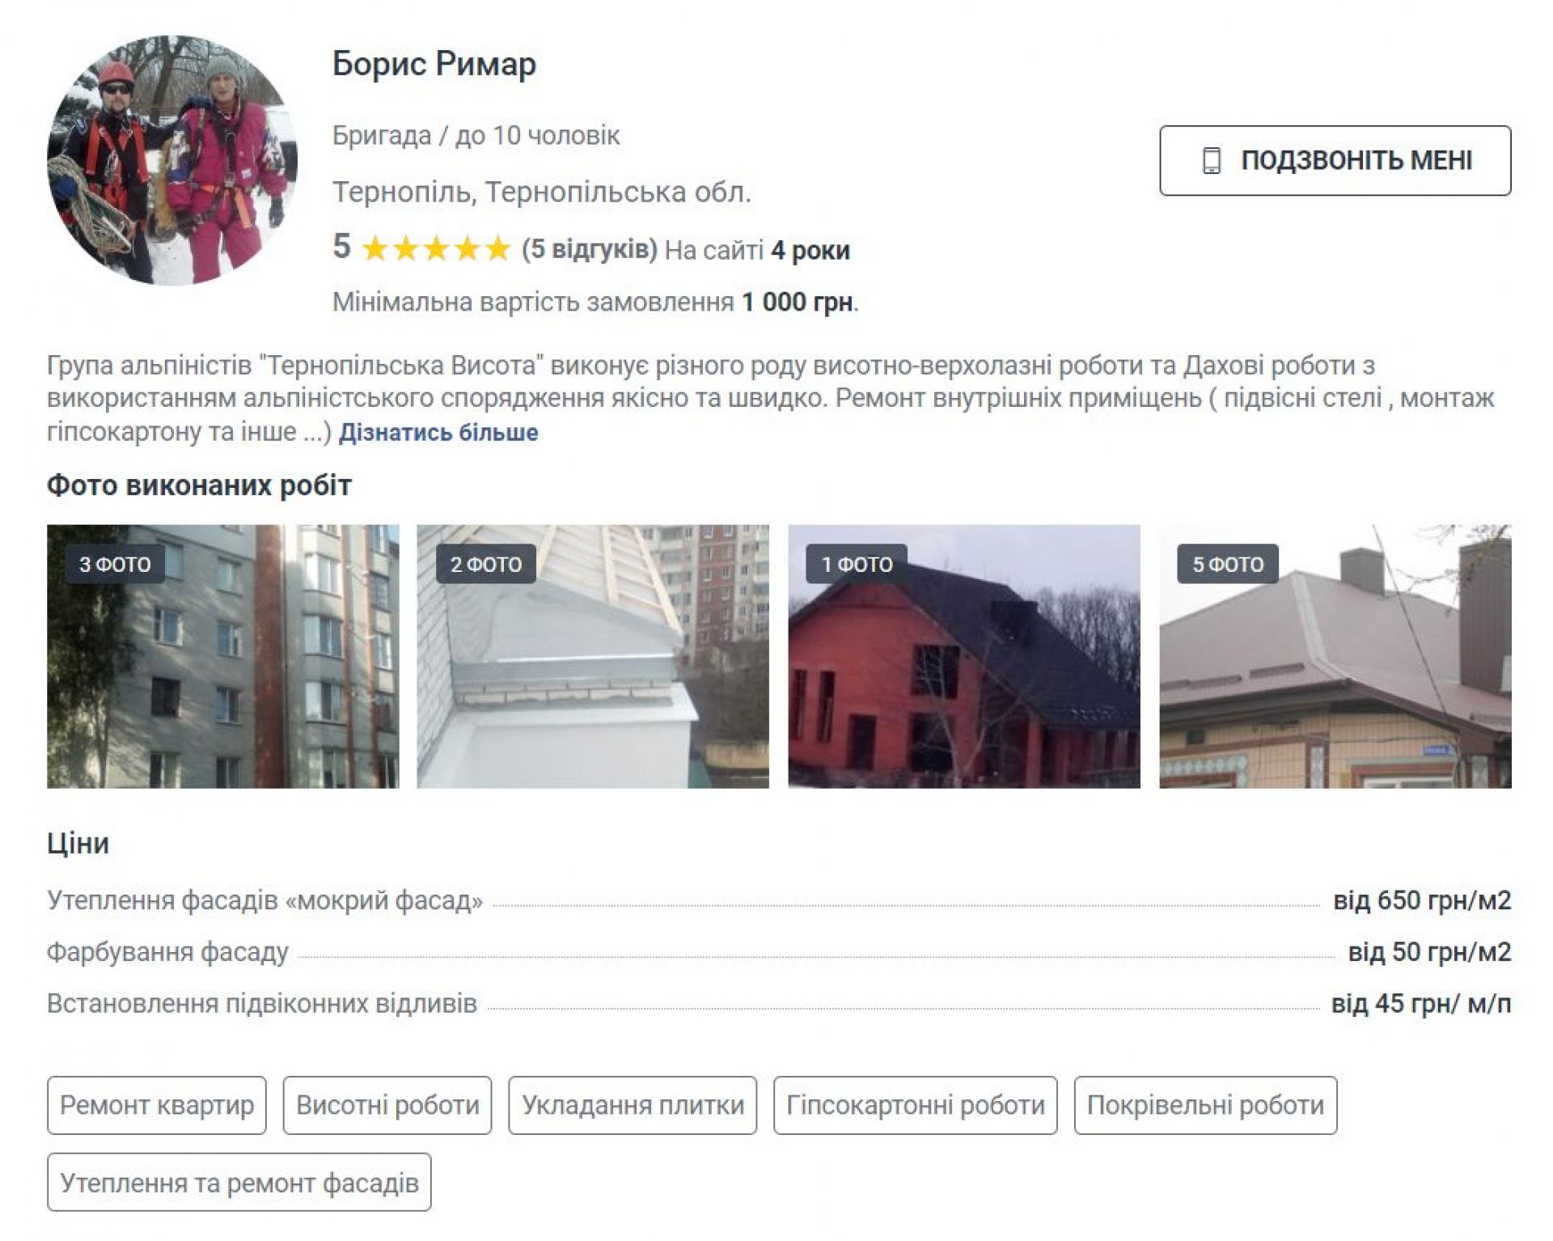Click the 3 ФОТО badge label
Viewport: 1553px width, 1241px height.
(115, 564)
